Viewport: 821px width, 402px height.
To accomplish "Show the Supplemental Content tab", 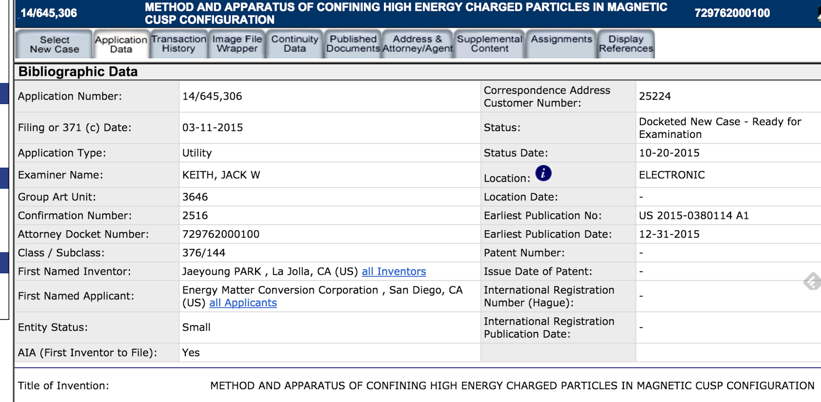I will point(490,44).
